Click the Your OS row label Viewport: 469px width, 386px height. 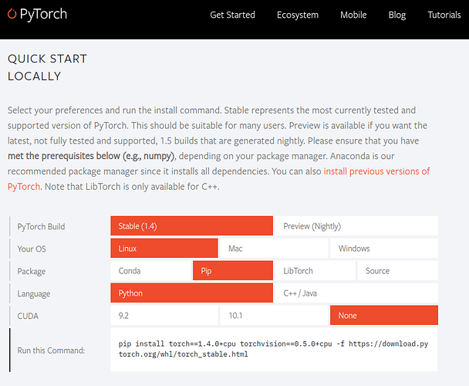32,249
